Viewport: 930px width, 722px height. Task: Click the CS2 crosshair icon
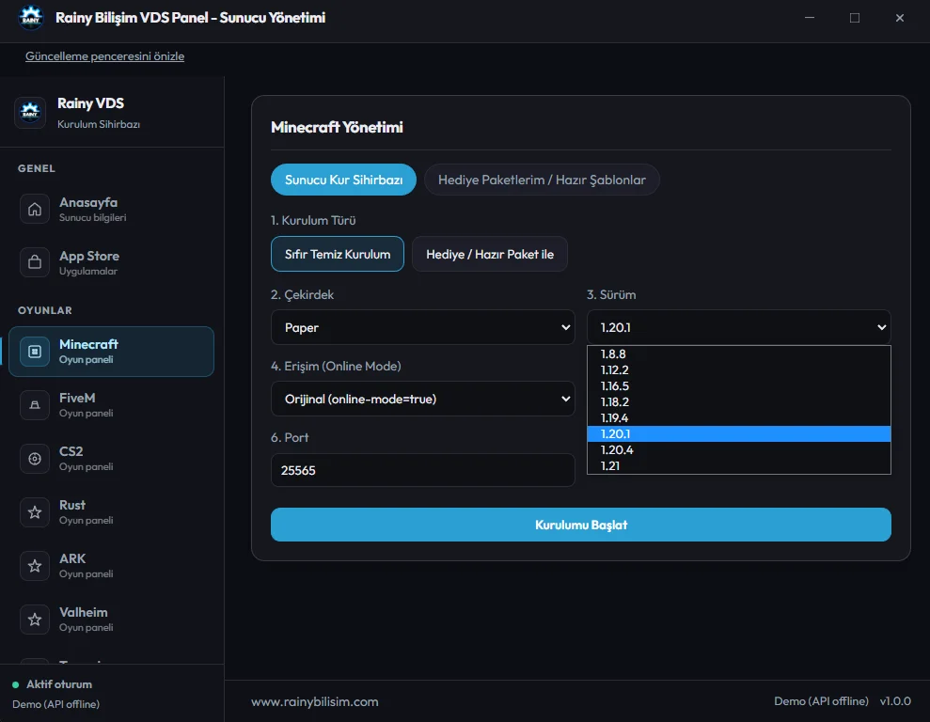(x=35, y=459)
